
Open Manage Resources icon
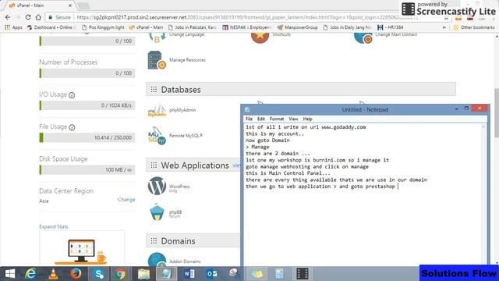coord(157,60)
